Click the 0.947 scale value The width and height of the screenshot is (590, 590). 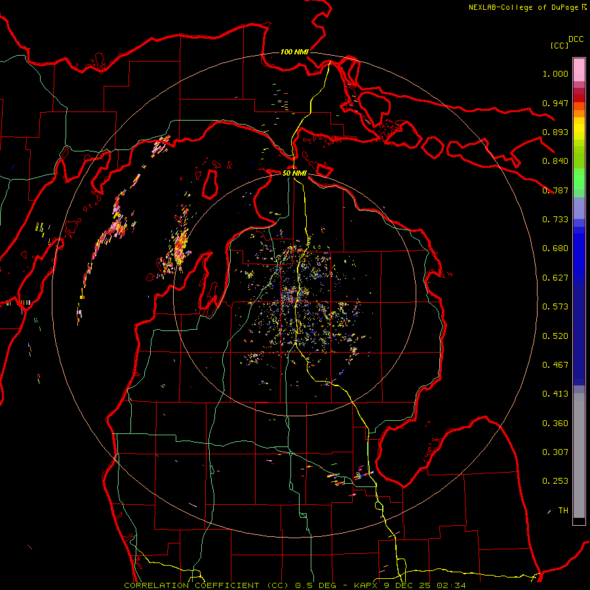(x=555, y=103)
